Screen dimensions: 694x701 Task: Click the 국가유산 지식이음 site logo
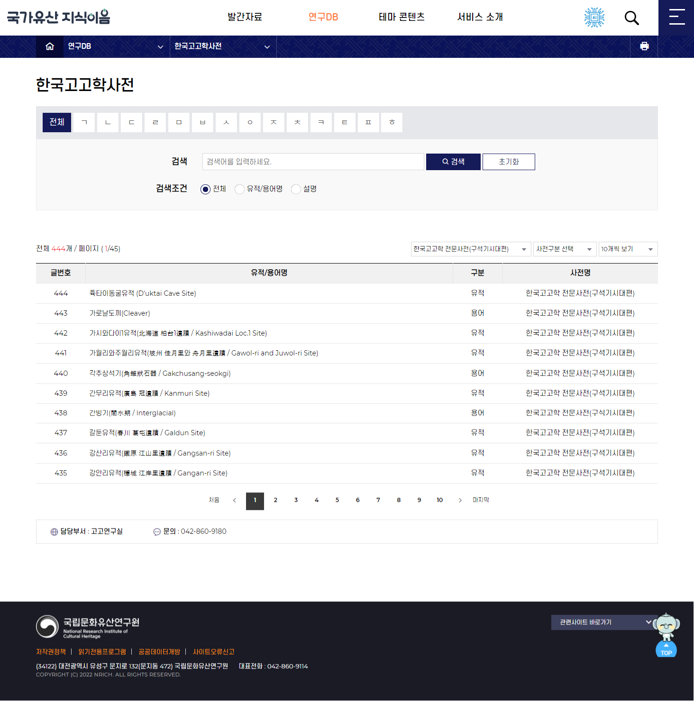58,17
